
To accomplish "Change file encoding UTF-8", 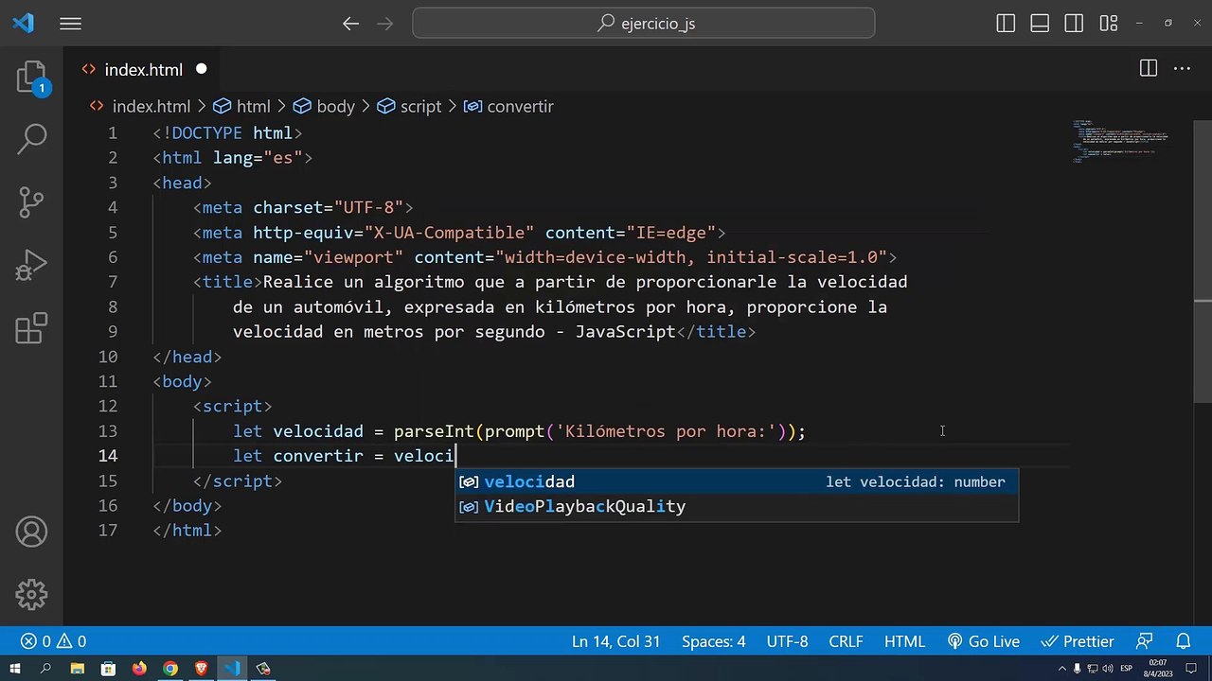I will pos(787,641).
